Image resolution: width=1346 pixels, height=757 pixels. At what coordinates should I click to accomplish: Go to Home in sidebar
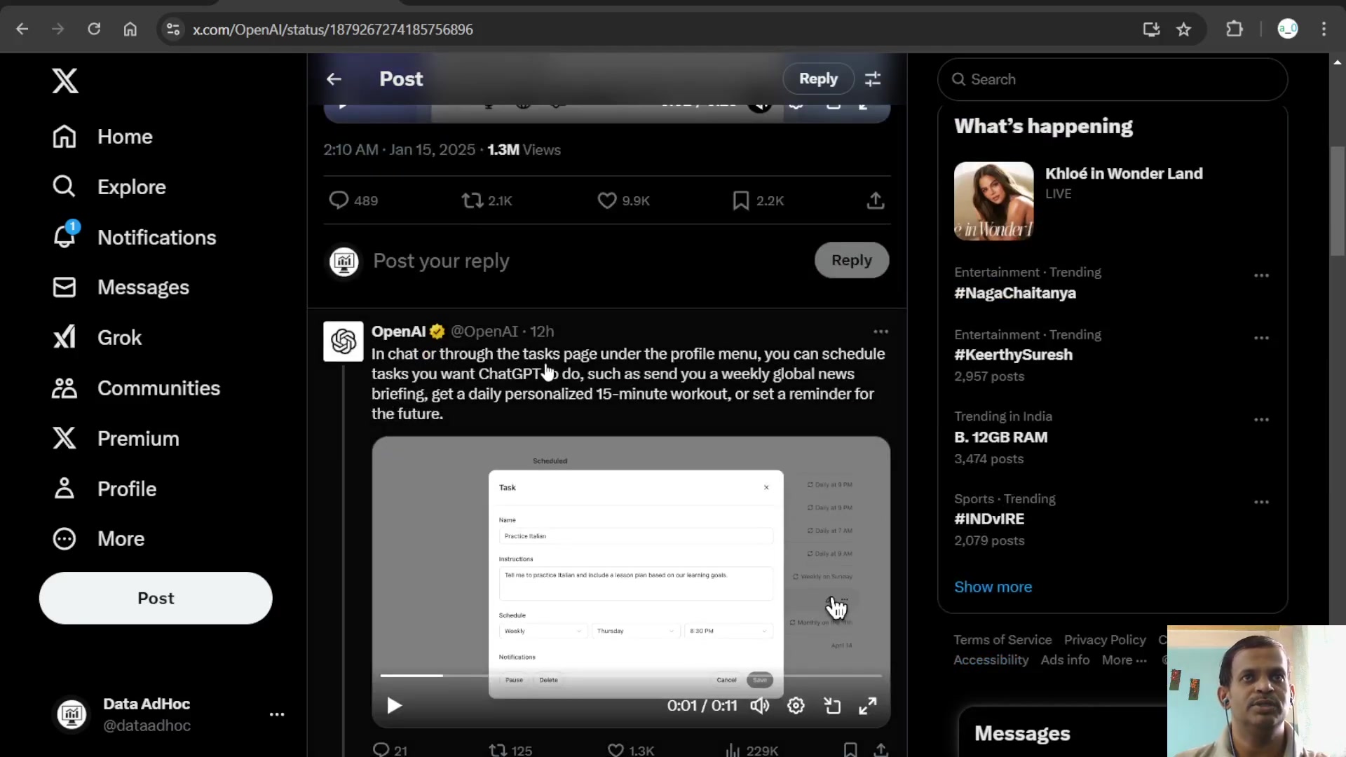(x=102, y=137)
